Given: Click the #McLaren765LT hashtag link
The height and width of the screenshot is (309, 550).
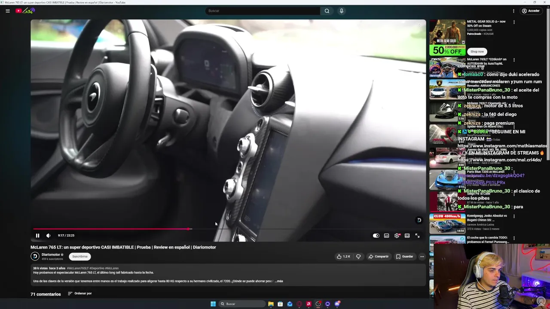Looking at the screenshot, I should tap(78, 268).
